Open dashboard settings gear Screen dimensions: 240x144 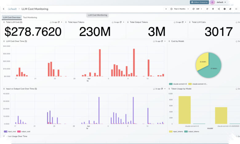[225, 9]
